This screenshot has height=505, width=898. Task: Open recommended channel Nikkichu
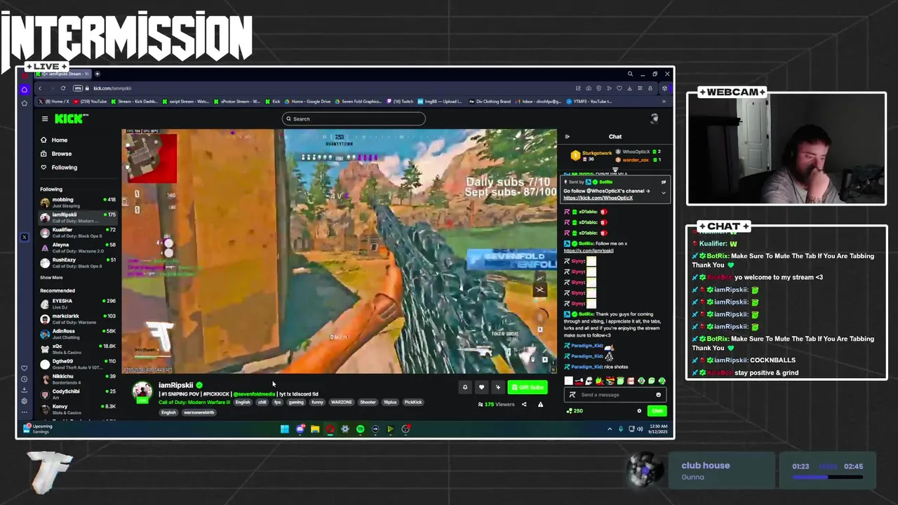coord(77,379)
